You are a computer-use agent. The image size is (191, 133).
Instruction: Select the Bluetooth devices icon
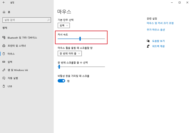coord(4,38)
